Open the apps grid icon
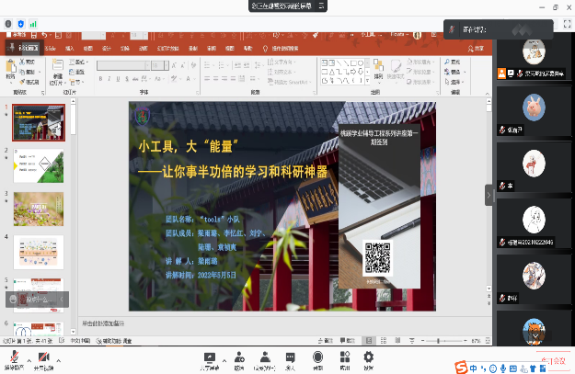Image resolution: width=575 pixels, height=374 pixels. [x=344, y=357]
